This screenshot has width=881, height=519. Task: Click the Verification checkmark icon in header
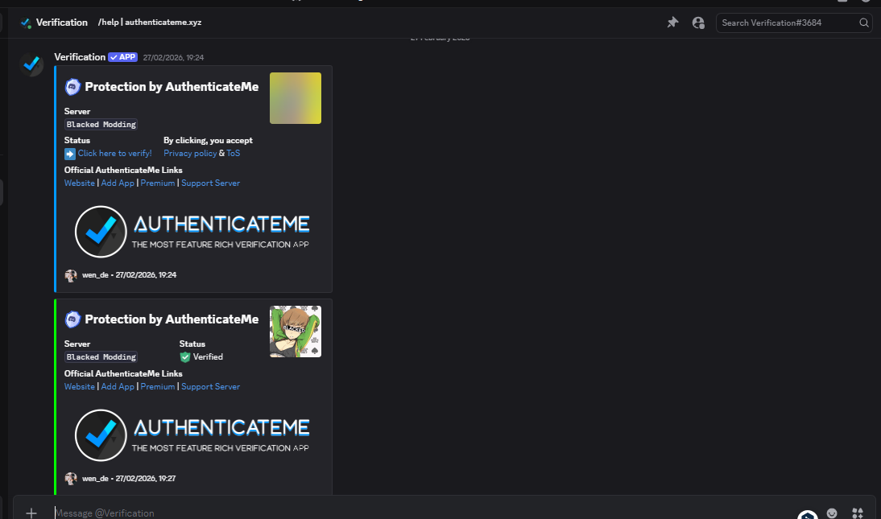[x=25, y=23]
